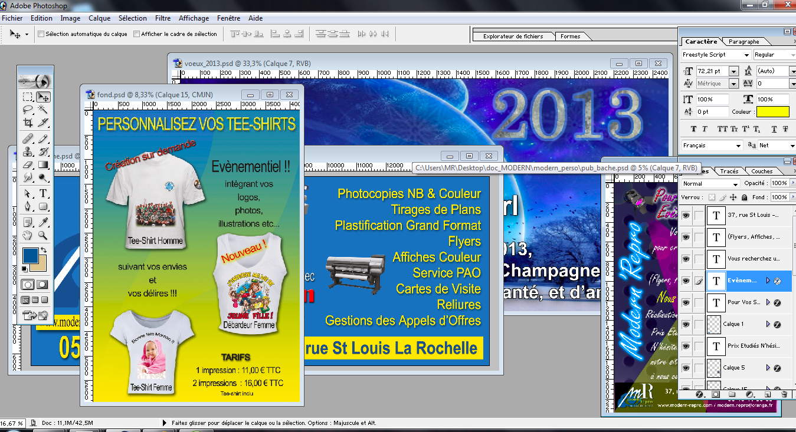Toggle the lock position (move) icon
Screen dimensions: 796x432
coord(734,197)
